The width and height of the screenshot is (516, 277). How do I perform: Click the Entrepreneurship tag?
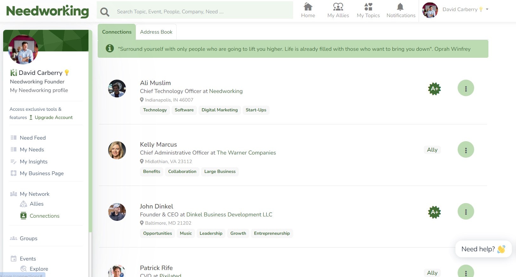272,234
